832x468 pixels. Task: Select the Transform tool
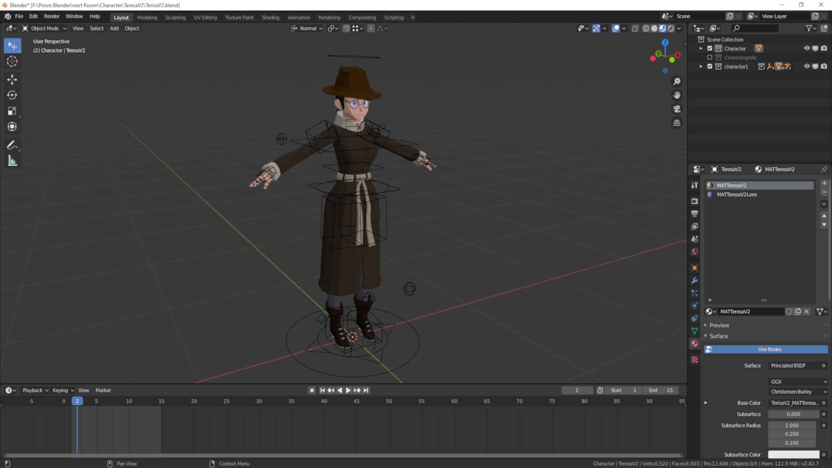(x=12, y=127)
